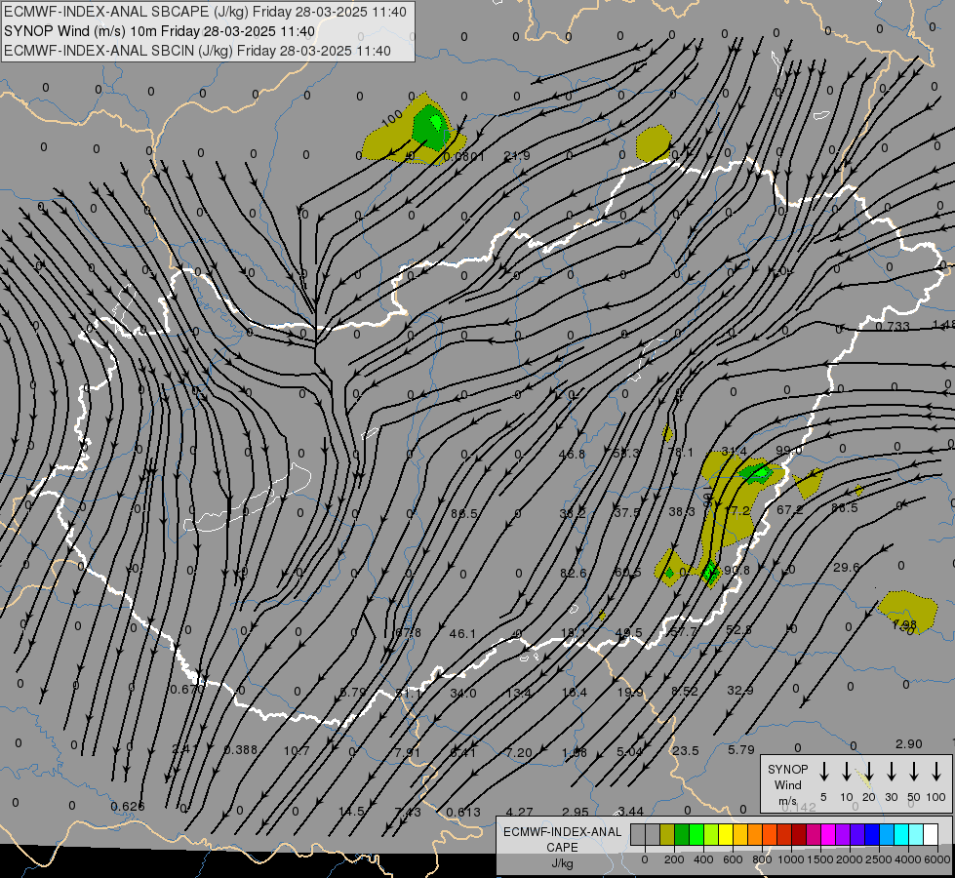Click the map value 13.4
This screenshot has width=955, height=878.
pos(518,693)
